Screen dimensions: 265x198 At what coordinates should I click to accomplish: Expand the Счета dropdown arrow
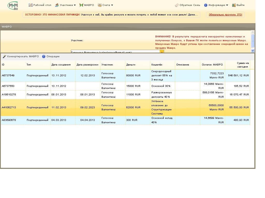click(x=112, y=5)
